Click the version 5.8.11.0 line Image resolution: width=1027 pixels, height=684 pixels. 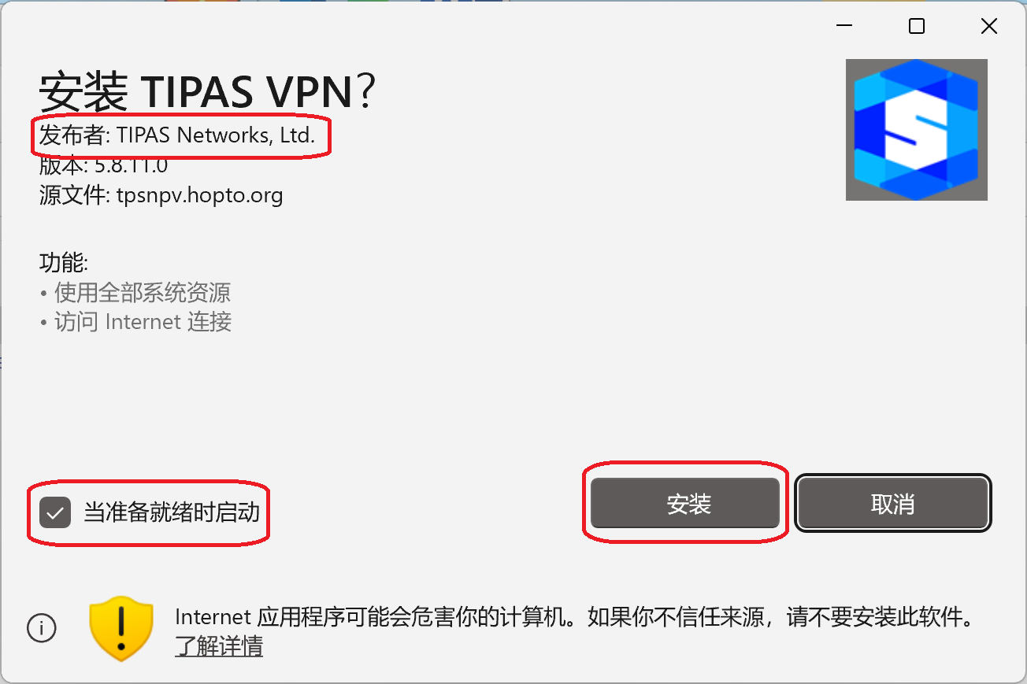click(103, 166)
